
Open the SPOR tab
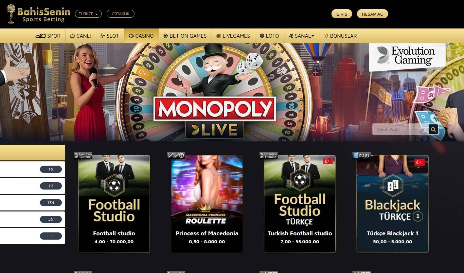point(48,36)
